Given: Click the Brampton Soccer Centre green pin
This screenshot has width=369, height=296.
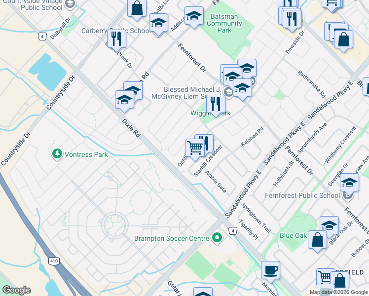Looking at the screenshot, I should click(x=217, y=238).
